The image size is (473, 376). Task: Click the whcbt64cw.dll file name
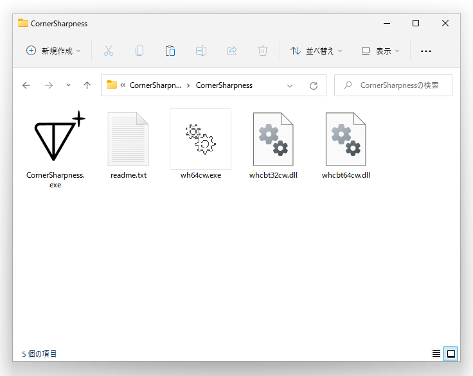pos(346,175)
